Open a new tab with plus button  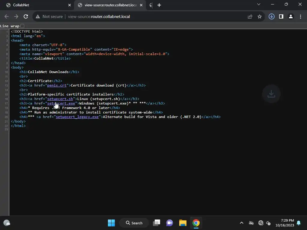click(x=159, y=5)
